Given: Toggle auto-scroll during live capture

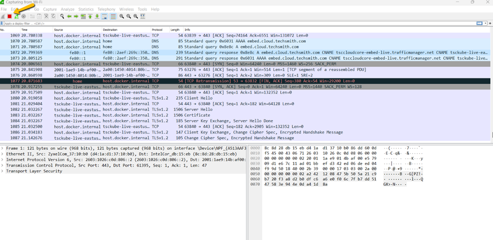Looking at the screenshot, I should [105, 16].
